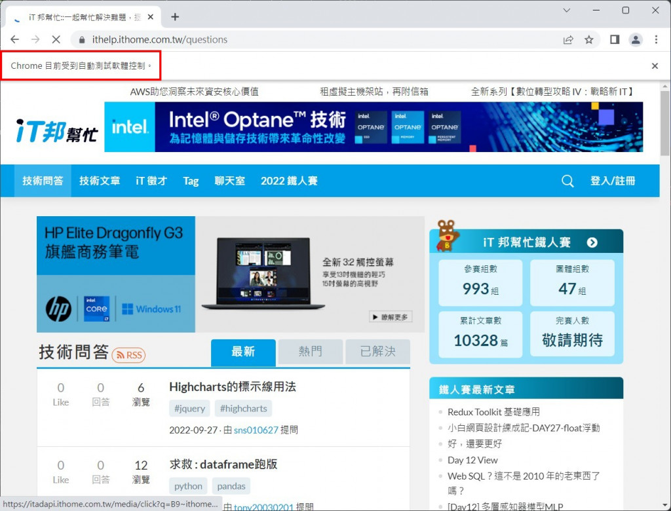Viewport: 671px width, 511px height.
Task: Click the browser forward arrow
Action: pyautogui.click(x=35, y=40)
